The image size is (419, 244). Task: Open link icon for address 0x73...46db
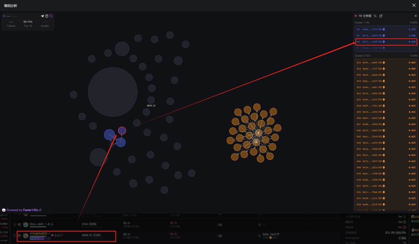tap(380, 42)
